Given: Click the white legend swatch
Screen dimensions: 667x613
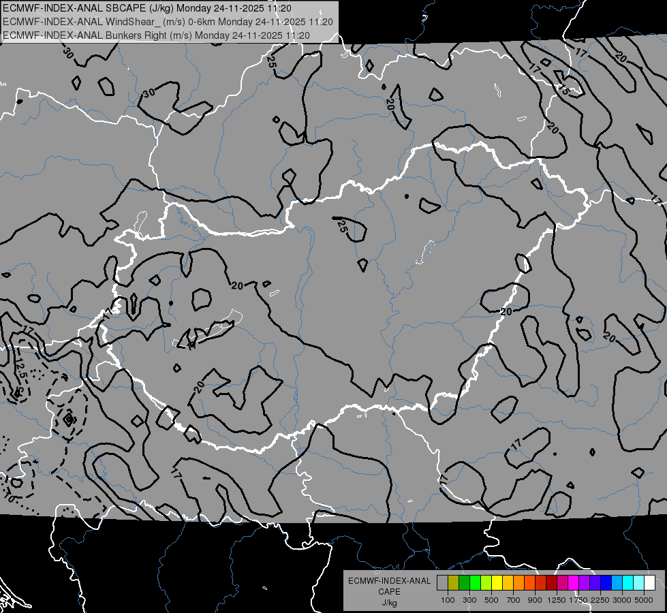Looking at the screenshot, I should pyautogui.click(x=650, y=583).
